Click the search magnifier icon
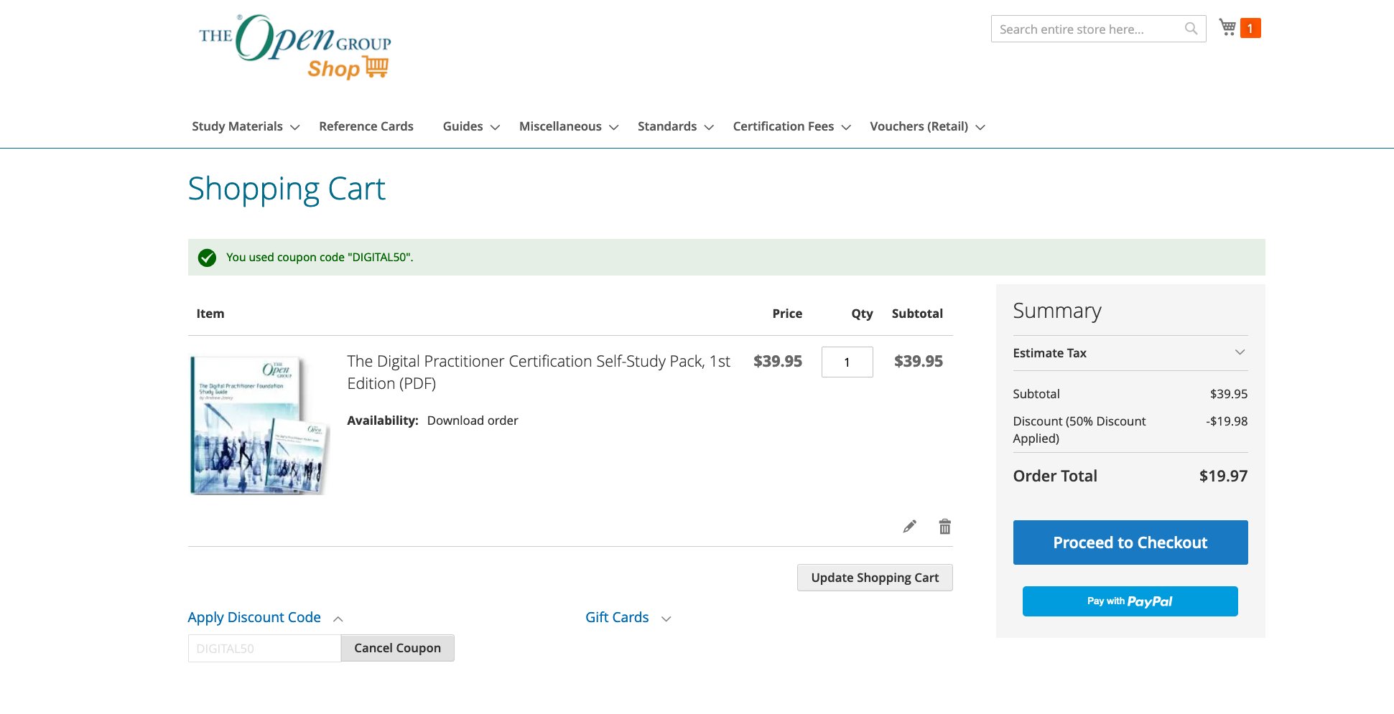1394x714 pixels. click(x=1191, y=29)
